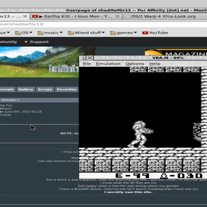Click the YouTube bookmark's red icon
The width and height of the screenshot is (207, 207).
click(145, 33)
